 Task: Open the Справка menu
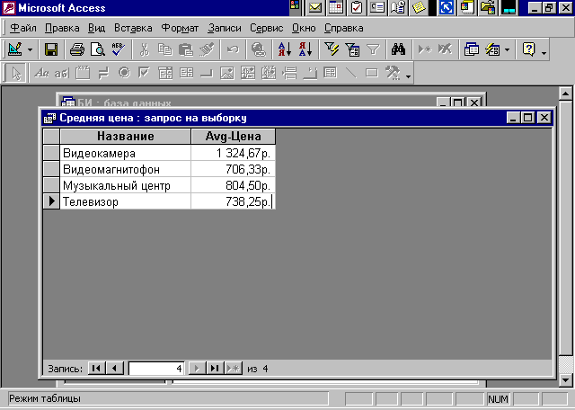click(343, 28)
